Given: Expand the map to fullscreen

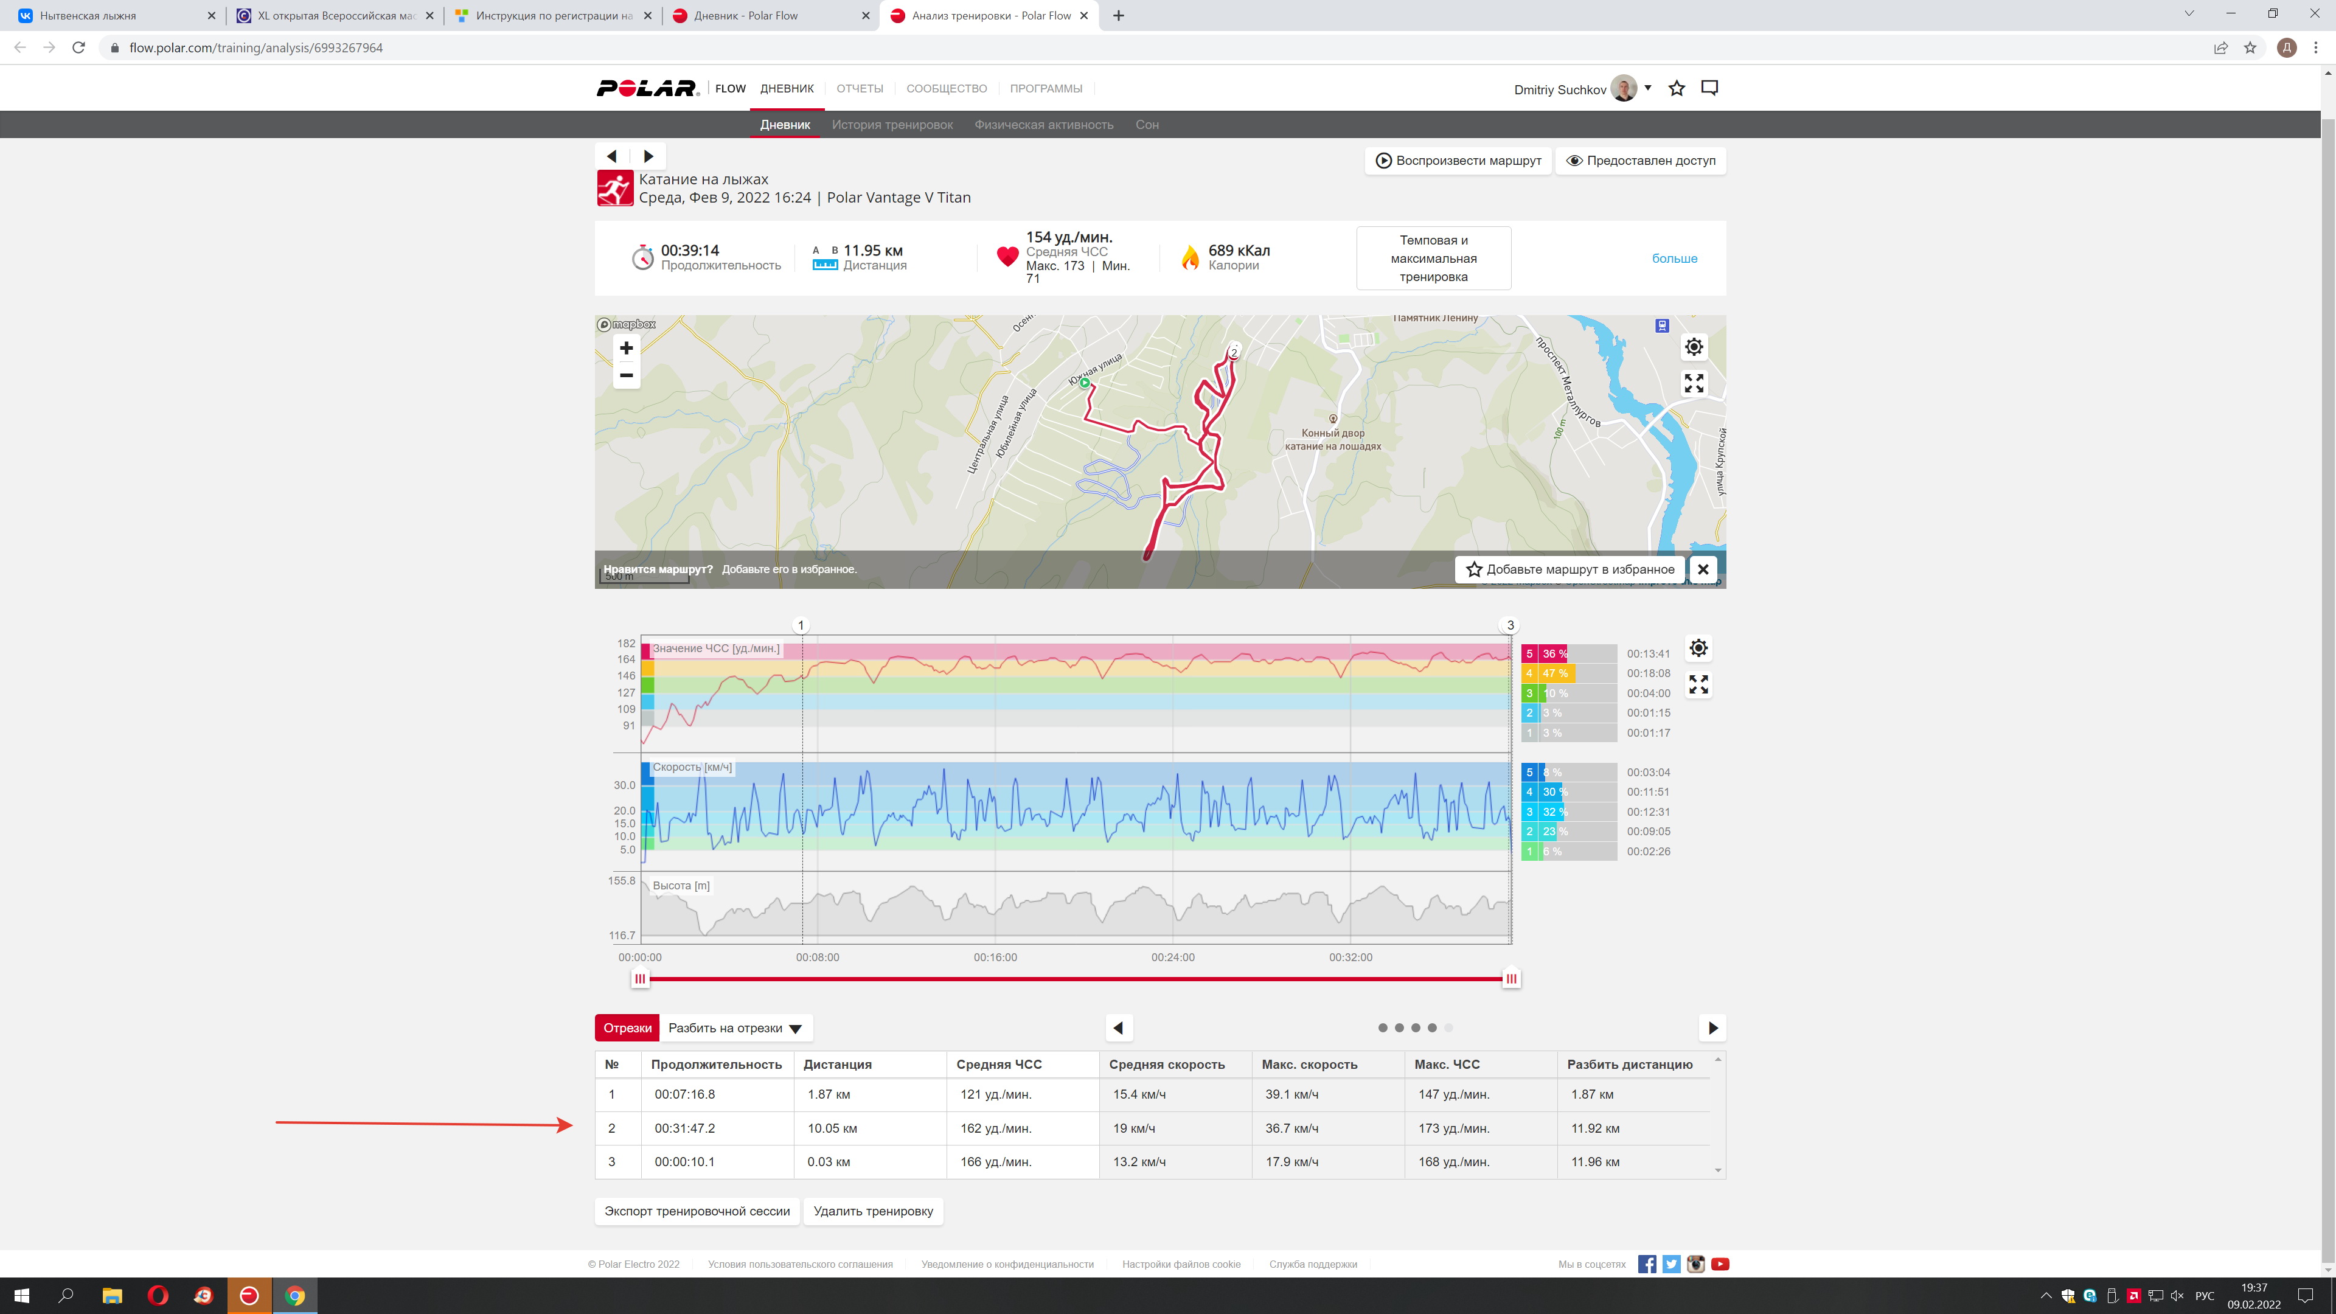Looking at the screenshot, I should point(1693,384).
